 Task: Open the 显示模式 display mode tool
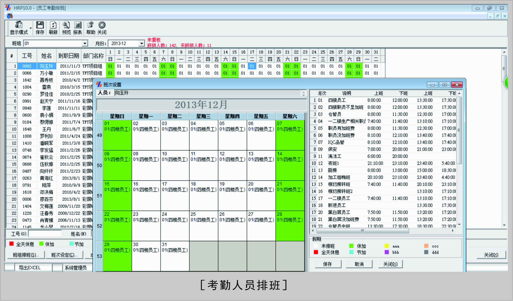[x=19, y=28]
